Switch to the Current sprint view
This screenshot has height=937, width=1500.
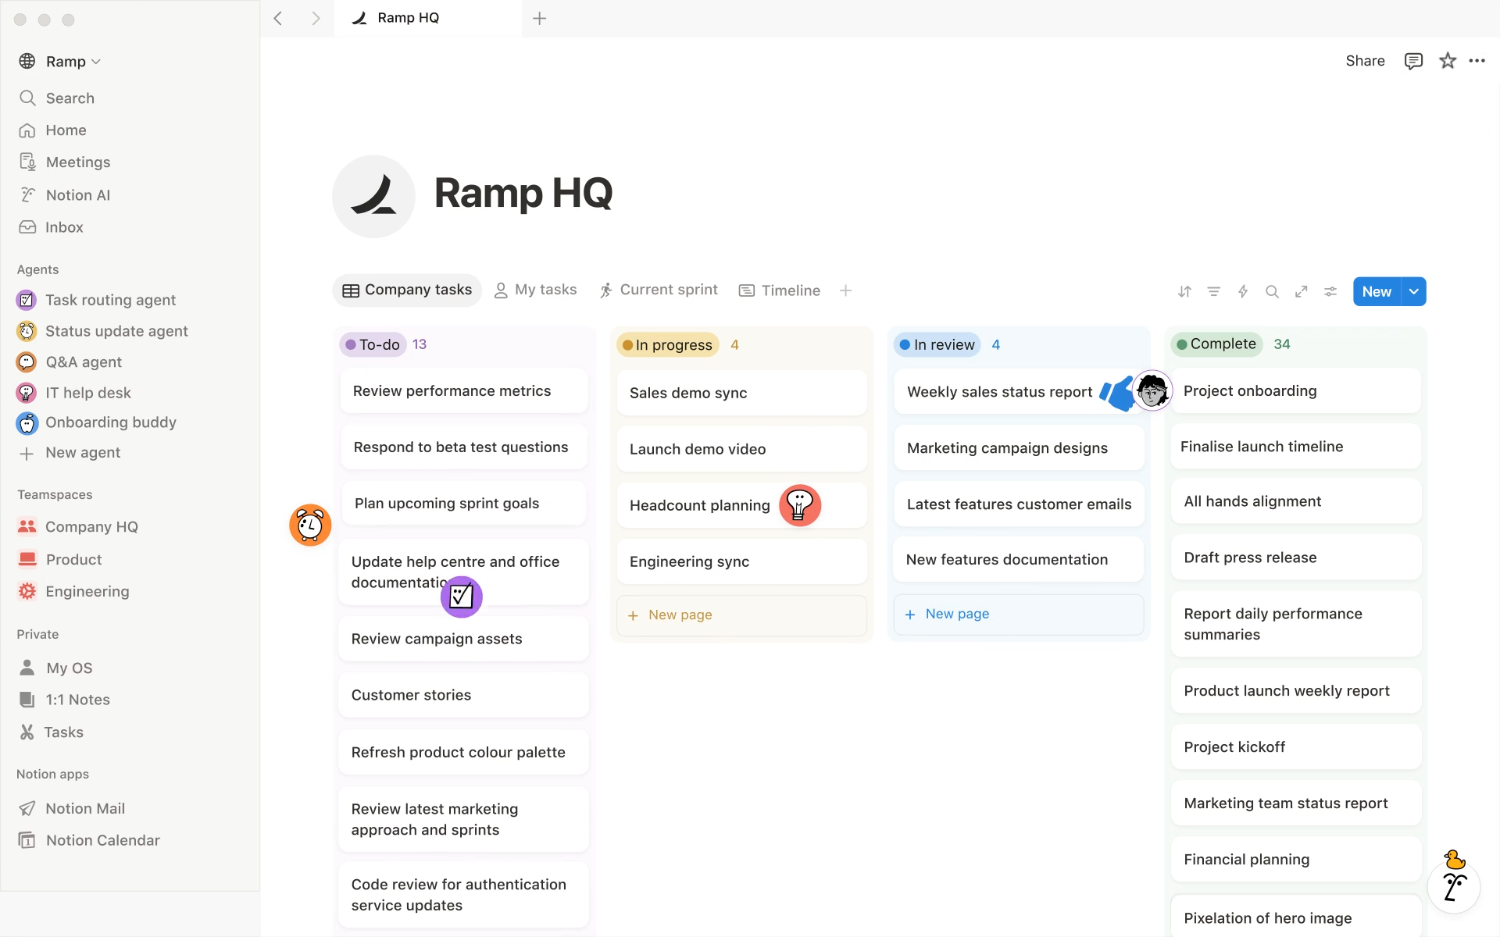click(659, 290)
